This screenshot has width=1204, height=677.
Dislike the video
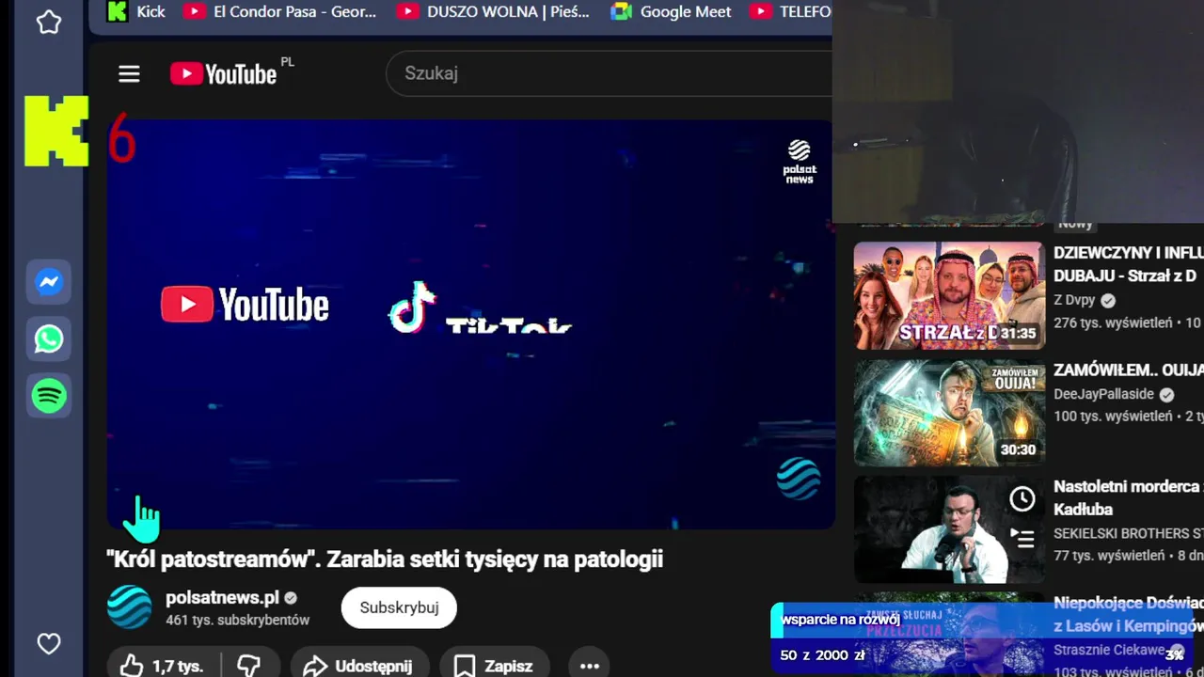pyautogui.click(x=249, y=666)
